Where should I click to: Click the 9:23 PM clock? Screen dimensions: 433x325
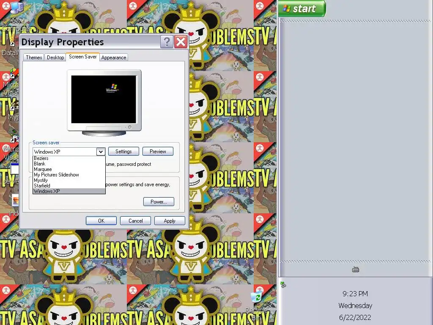point(355,294)
